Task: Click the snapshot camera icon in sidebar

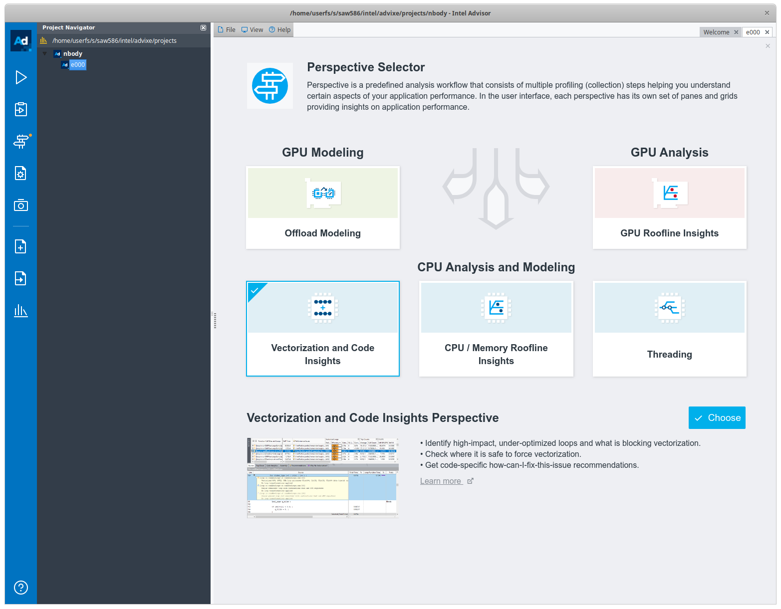Action: pos(21,205)
